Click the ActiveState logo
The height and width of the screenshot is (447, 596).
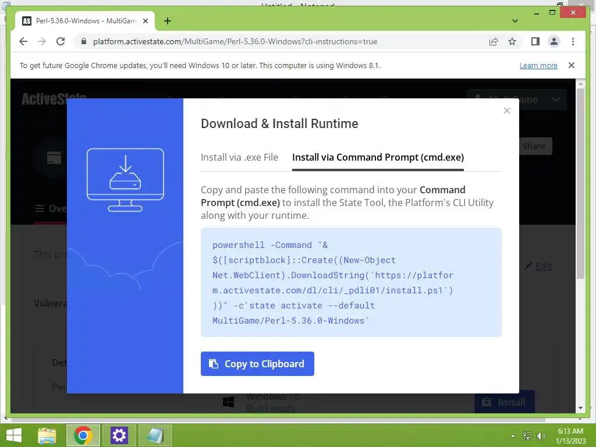[x=54, y=100]
